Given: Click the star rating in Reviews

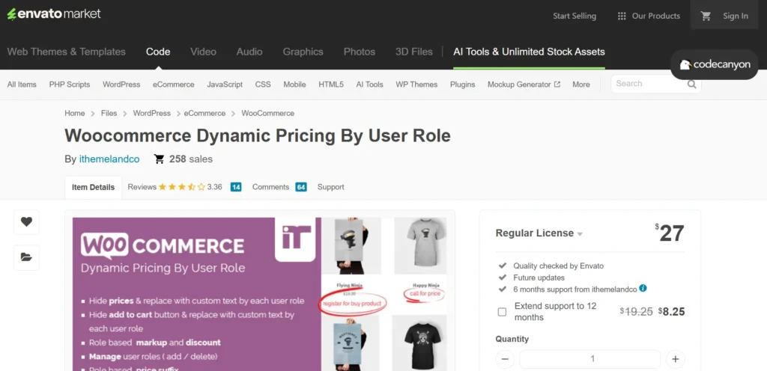Looking at the screenshot, I should (x=181, y=187).
